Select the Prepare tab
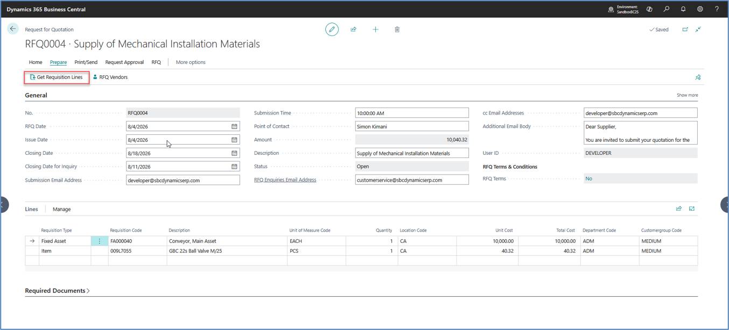This screenshot has width=729, height=330. pos(58,62)
